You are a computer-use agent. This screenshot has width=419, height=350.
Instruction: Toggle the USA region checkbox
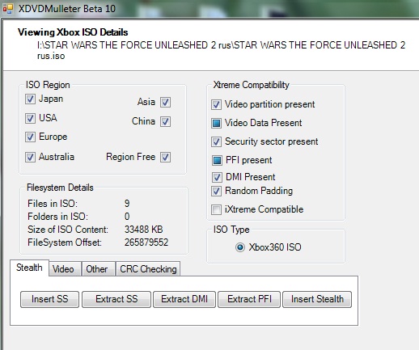click(x=30, y=118)
